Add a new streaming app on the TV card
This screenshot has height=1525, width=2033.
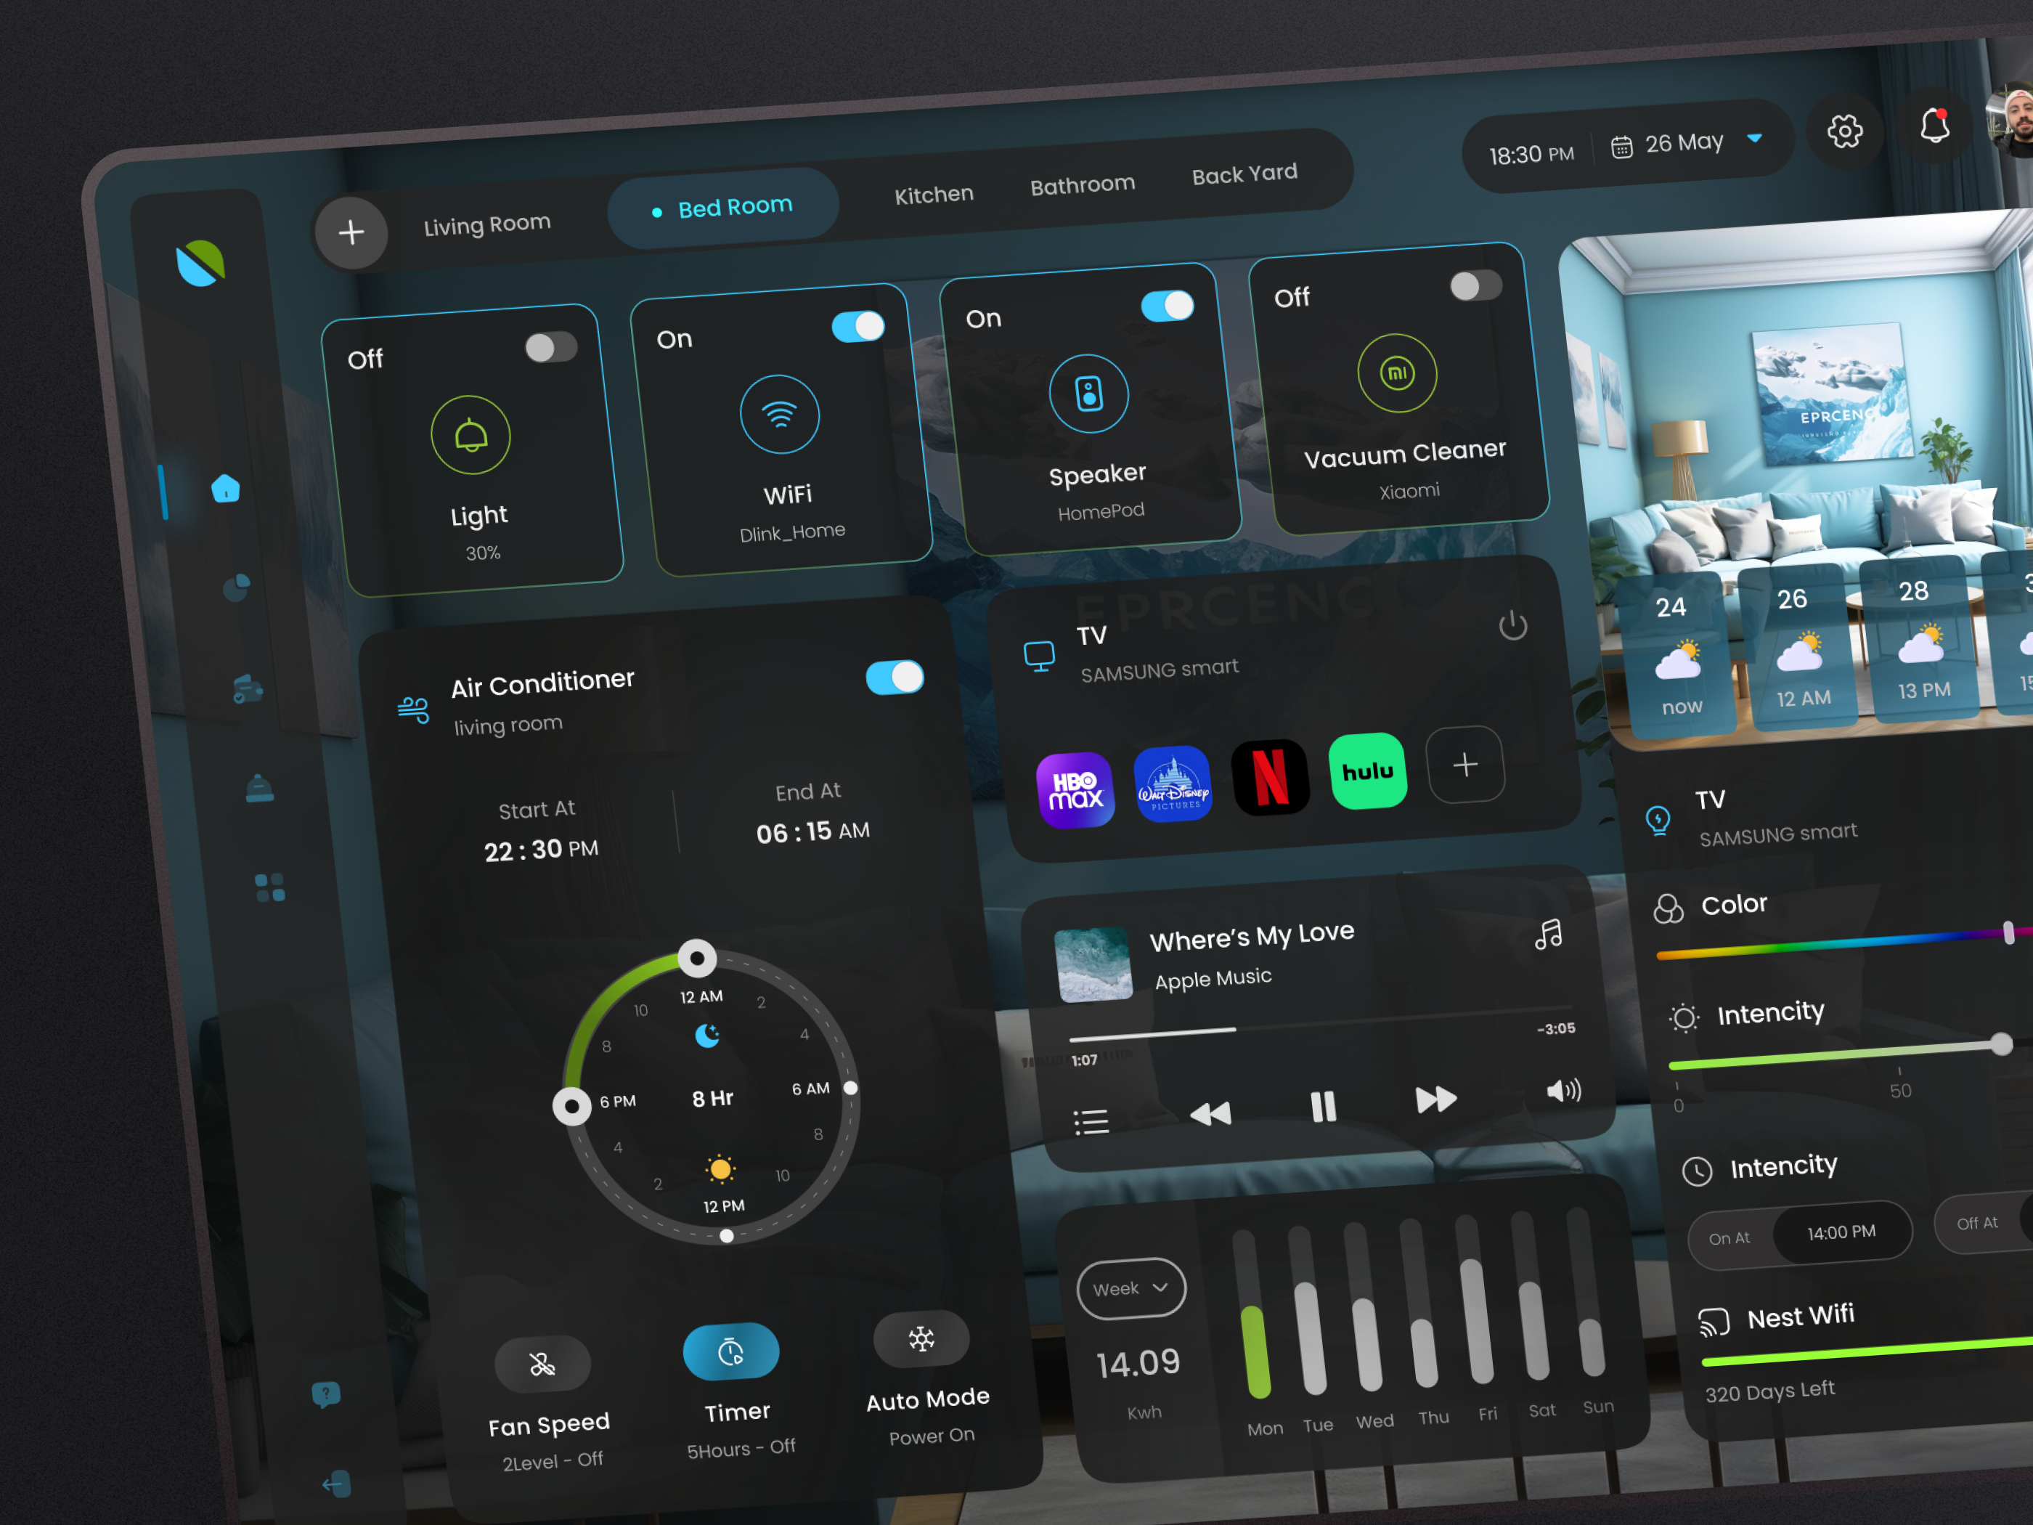(x=1465, y=765)
